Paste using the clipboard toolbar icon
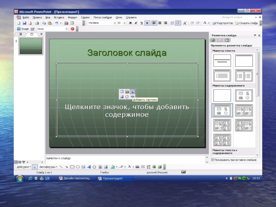 pyautogui.click(x=50, y=23)
